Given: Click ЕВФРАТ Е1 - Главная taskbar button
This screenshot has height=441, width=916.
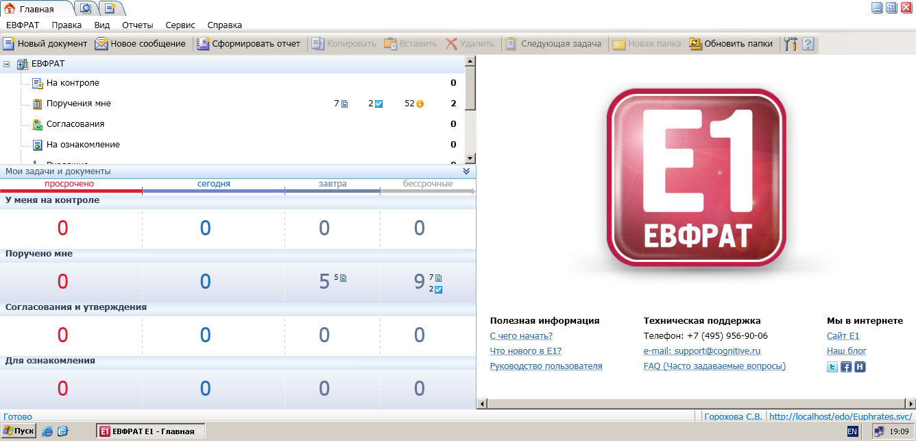Looking at the screenshot, I should click(x=151, y=431).
